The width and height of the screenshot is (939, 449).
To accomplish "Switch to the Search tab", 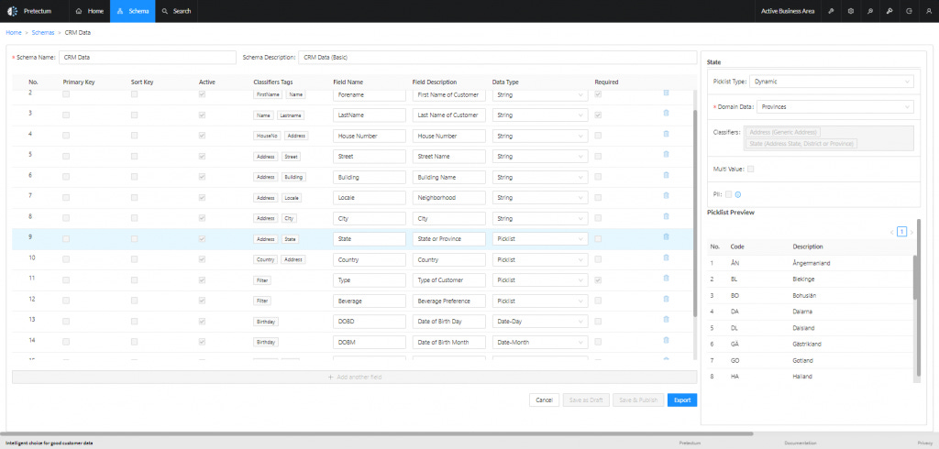I will (176, 11).
